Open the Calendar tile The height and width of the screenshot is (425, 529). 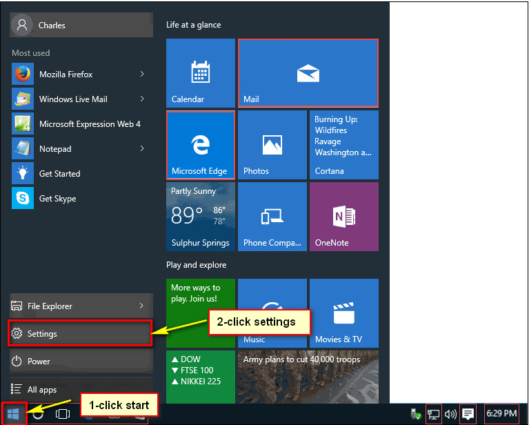201,73
